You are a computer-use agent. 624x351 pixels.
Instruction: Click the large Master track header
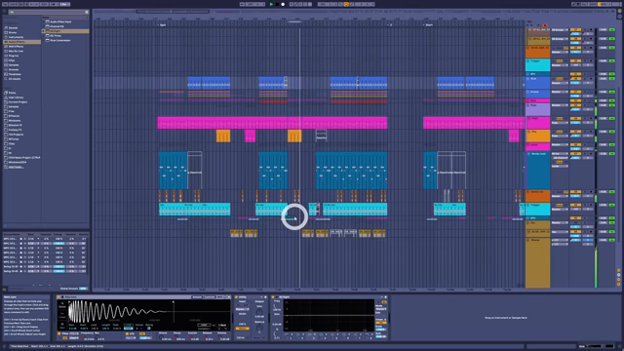coord(537,262)
